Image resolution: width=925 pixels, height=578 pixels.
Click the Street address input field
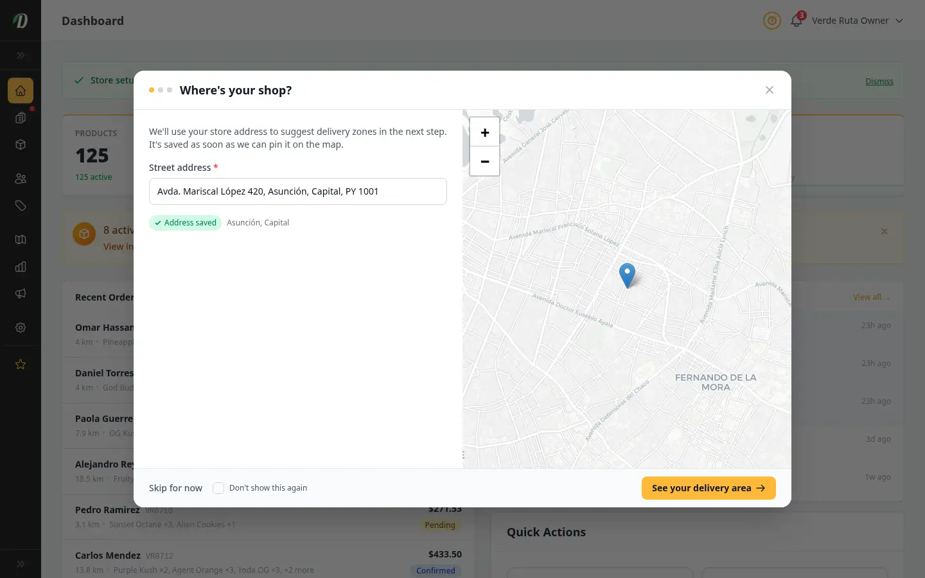tap(298, 191)
